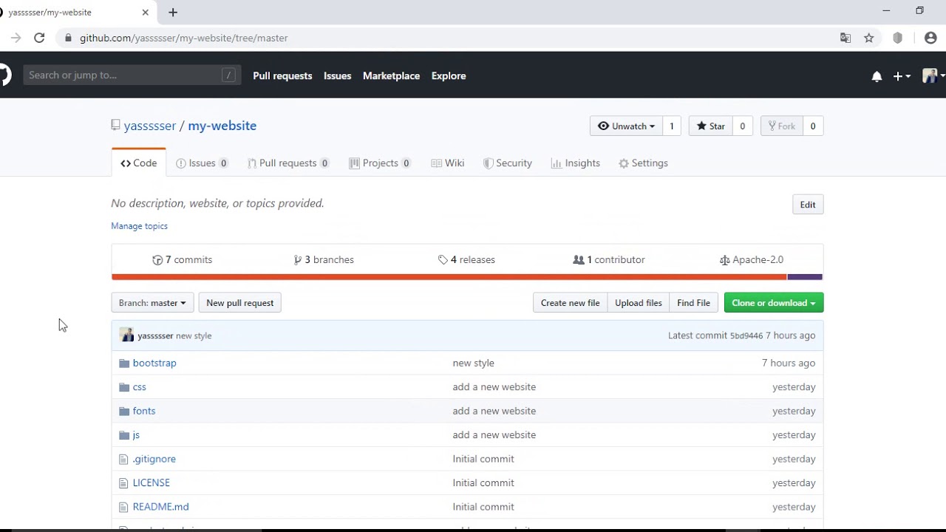
Task: Open the Clone or download dropdown
Action: click(x=774, y=303)
